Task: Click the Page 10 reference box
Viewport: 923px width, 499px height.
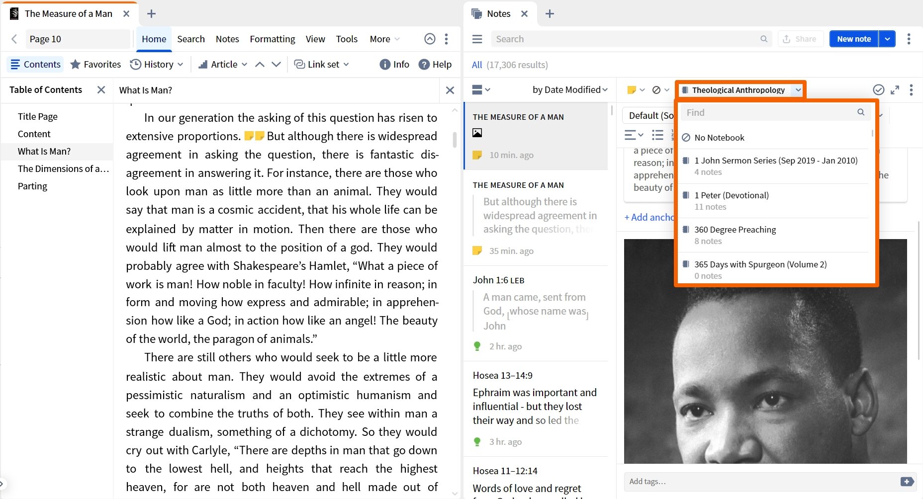Action: click(78, 39)
